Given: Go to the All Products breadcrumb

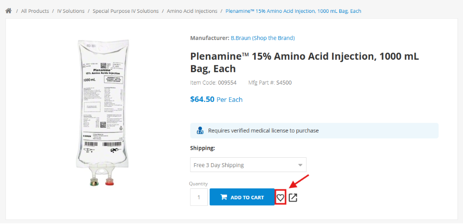Looking at the screenshot, I should 35,11.
